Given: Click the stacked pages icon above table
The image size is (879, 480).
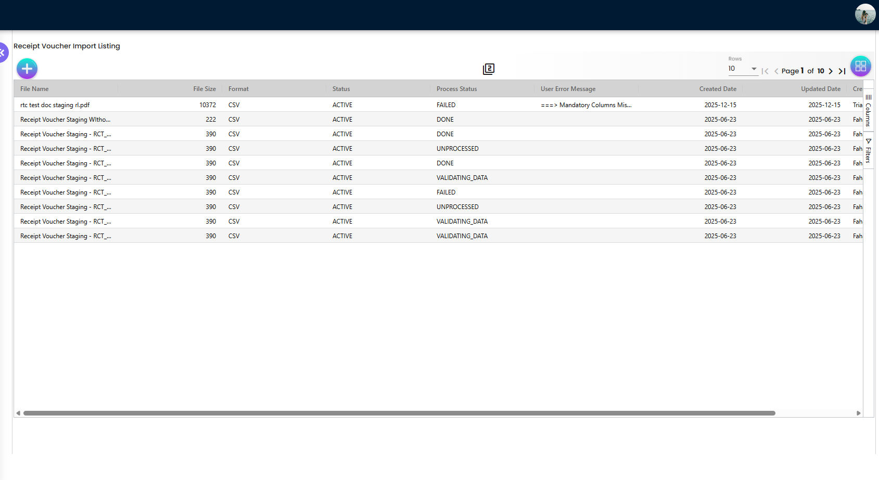Looking at the screenshot, I should click(x=488, y=69).
